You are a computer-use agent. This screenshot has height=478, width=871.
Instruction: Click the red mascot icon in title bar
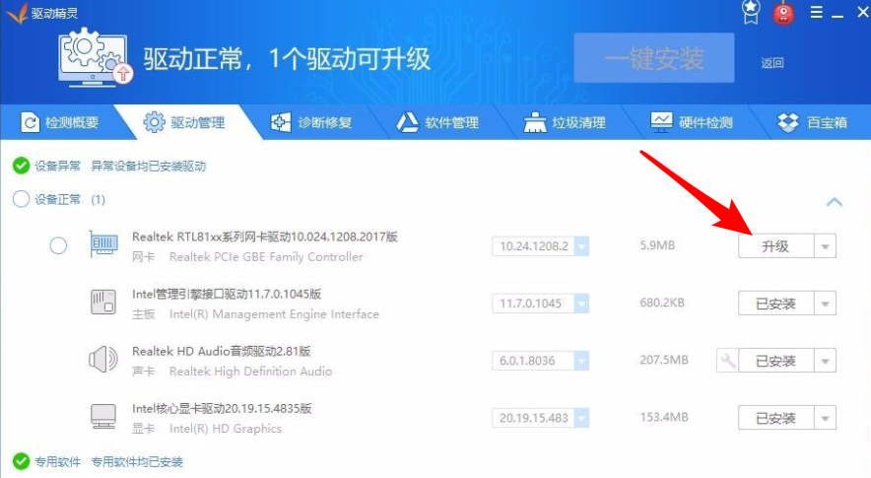coord(783,14)
